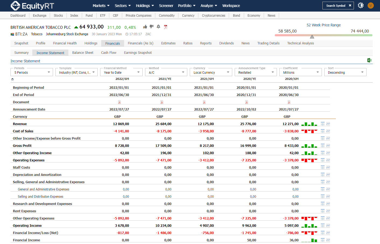
Task: Open the PDF report icon next to the bell
Action: coord(166,27)
